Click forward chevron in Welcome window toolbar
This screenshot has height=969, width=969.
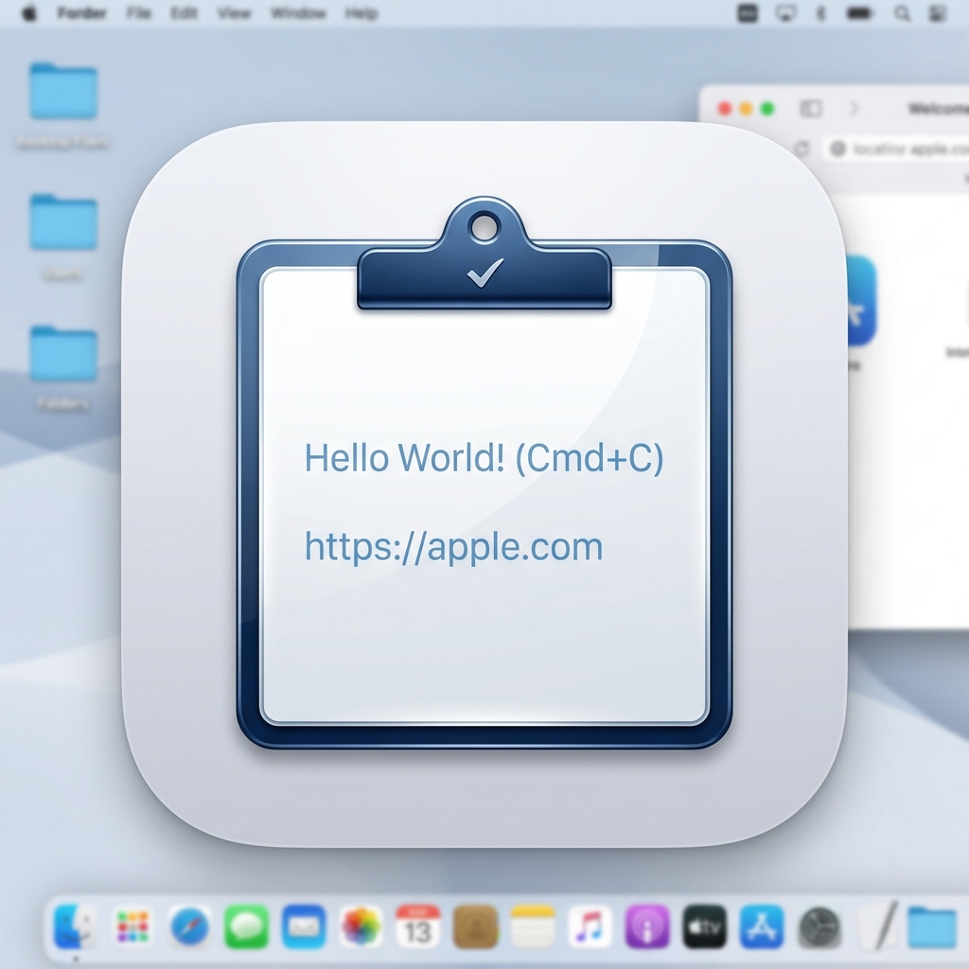click(854, 109)
